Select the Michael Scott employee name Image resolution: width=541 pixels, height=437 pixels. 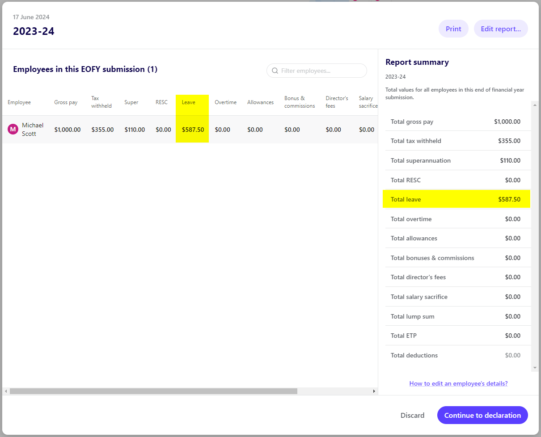click(33, 130)
